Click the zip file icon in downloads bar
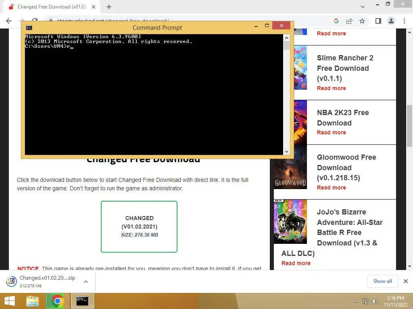This screenshot has width=413, height=309. click(x=12, y=281)
